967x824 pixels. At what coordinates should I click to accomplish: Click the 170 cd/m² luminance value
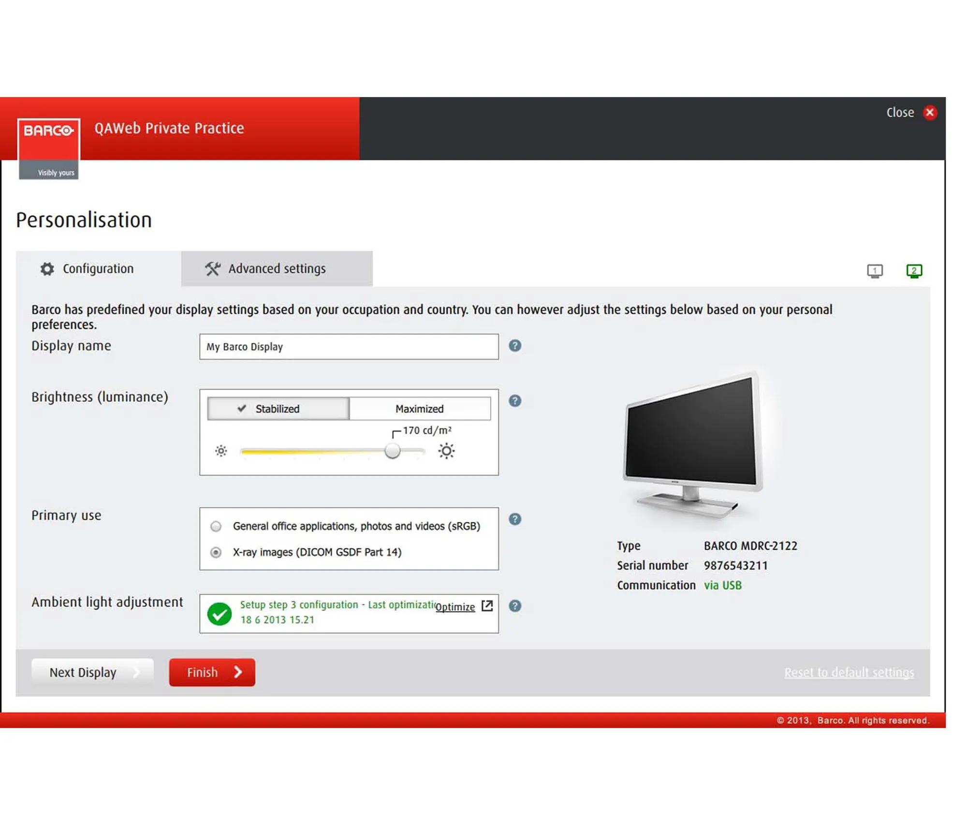pyautogui.click(x=427, y=430)
